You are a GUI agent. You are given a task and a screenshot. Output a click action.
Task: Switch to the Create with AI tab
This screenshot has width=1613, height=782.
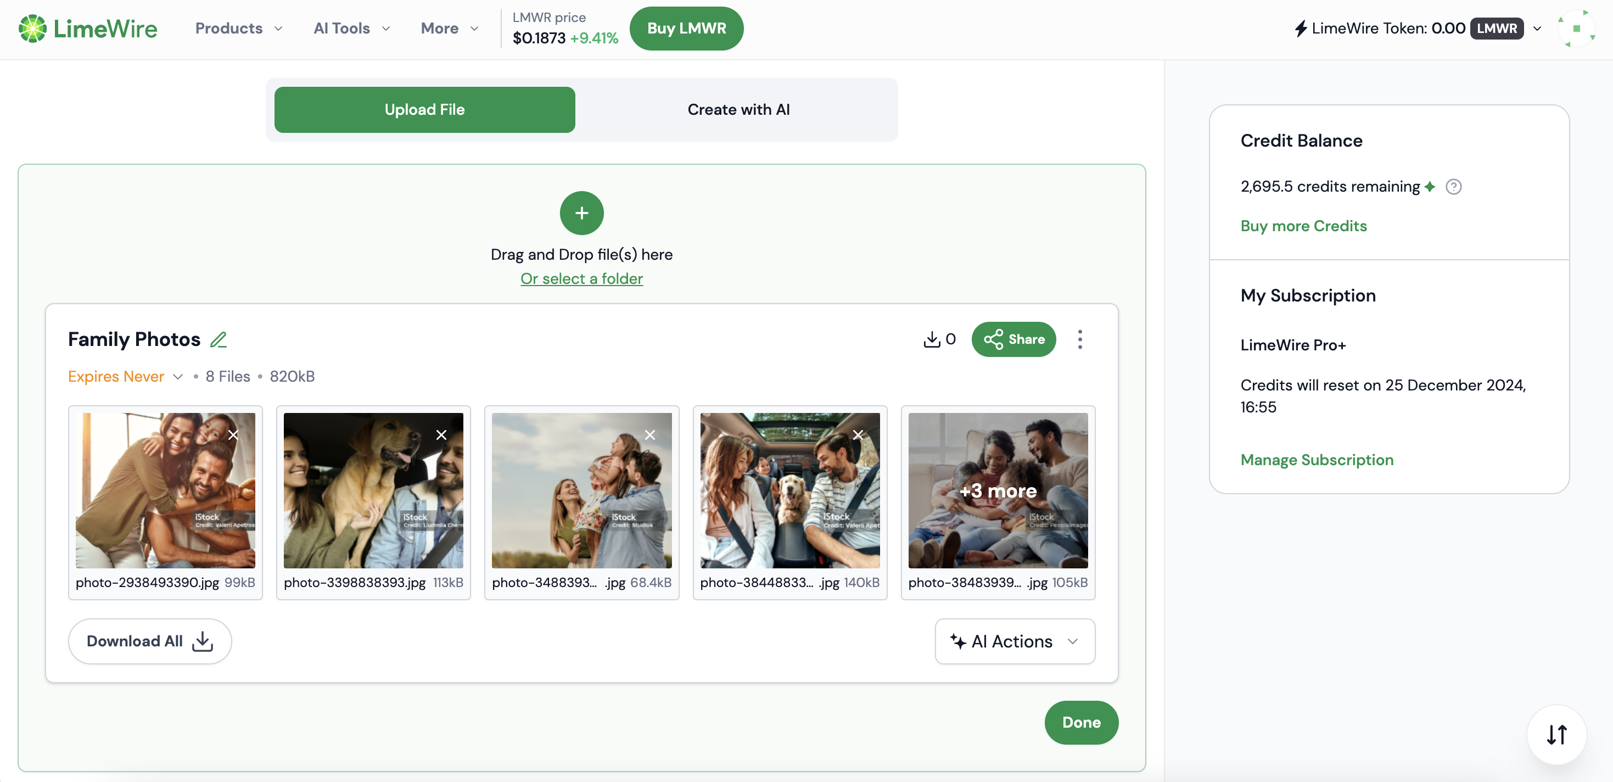[739, 109]
